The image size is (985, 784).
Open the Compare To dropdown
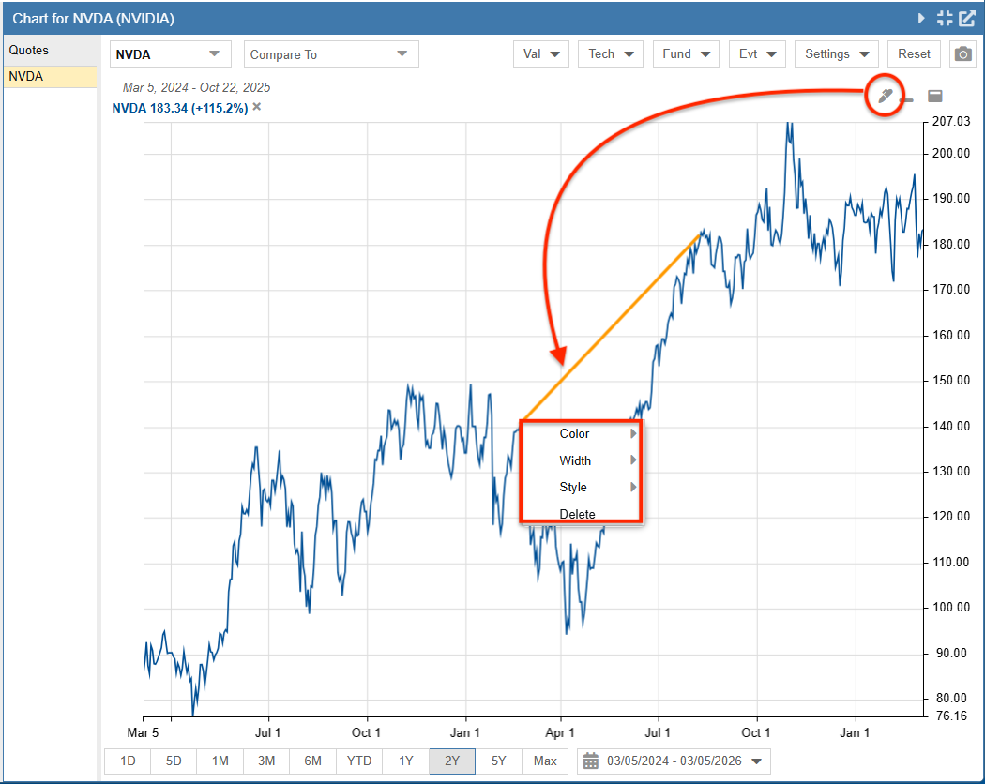coord(331,54)
